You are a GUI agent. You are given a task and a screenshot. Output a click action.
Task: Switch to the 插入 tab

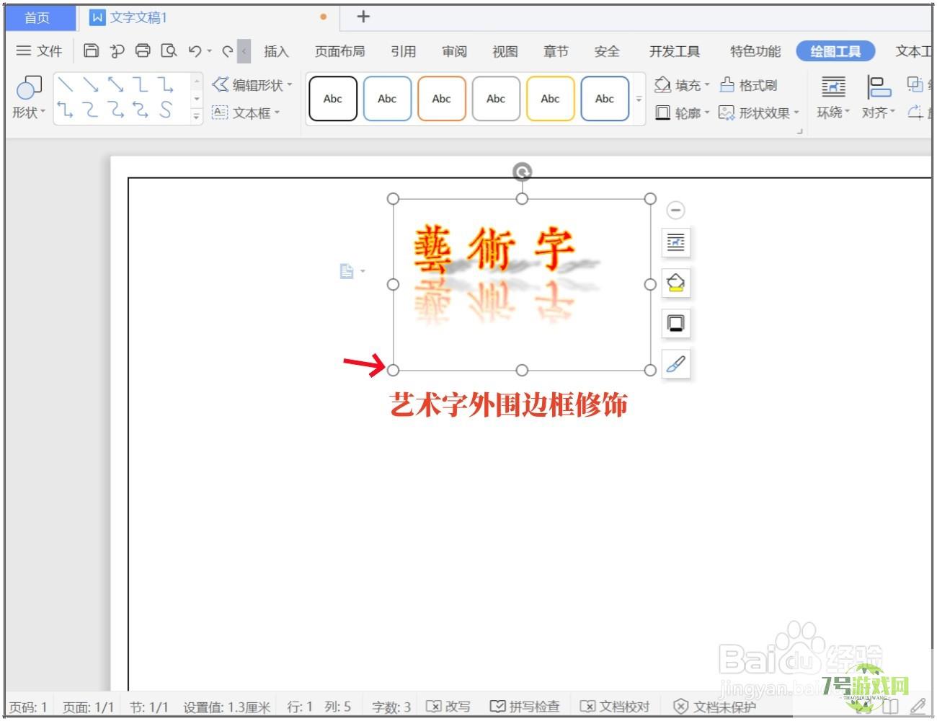276,51
